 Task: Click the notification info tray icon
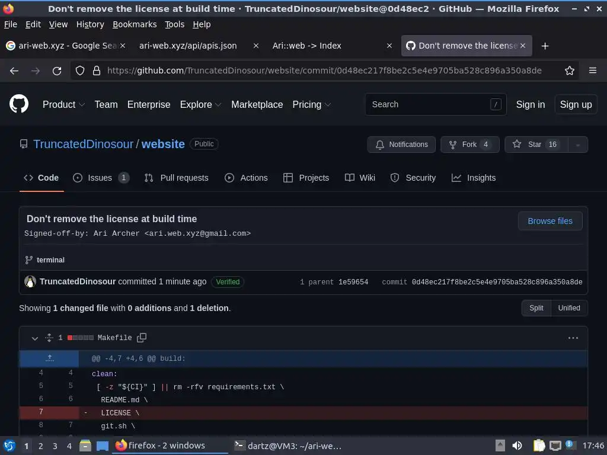570,445
